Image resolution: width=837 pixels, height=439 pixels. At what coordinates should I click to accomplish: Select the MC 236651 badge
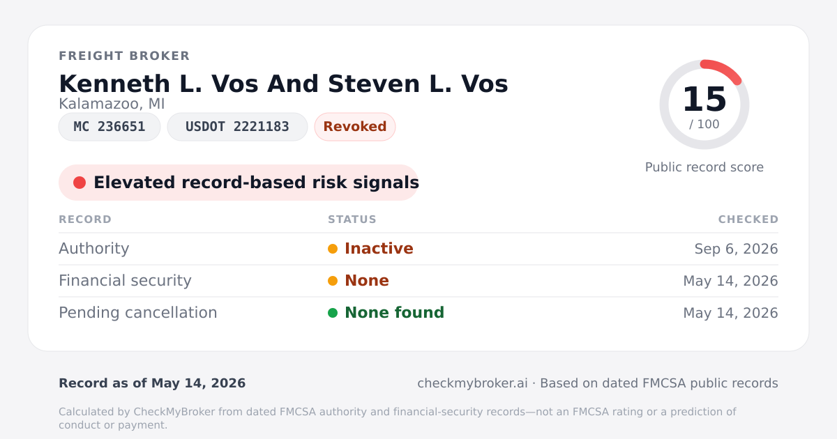tap(110, 127)
